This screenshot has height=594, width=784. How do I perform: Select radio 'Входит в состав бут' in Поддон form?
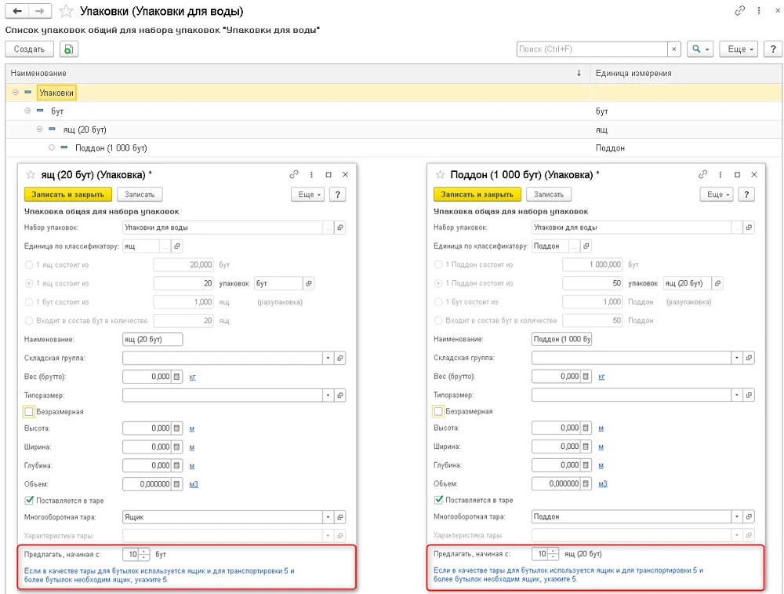(x=438, y=320)
